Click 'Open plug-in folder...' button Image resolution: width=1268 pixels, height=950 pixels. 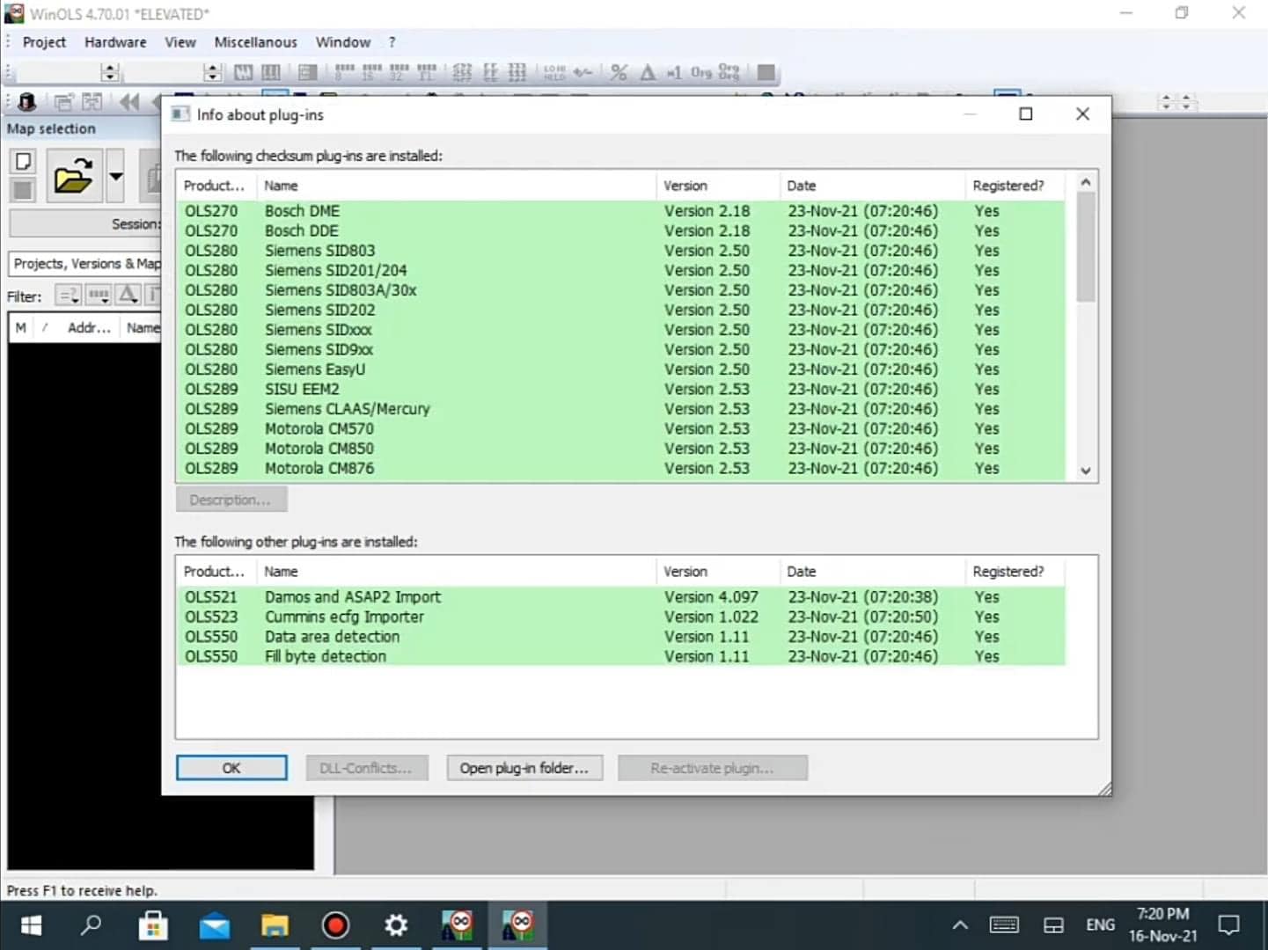click(524, 768)
